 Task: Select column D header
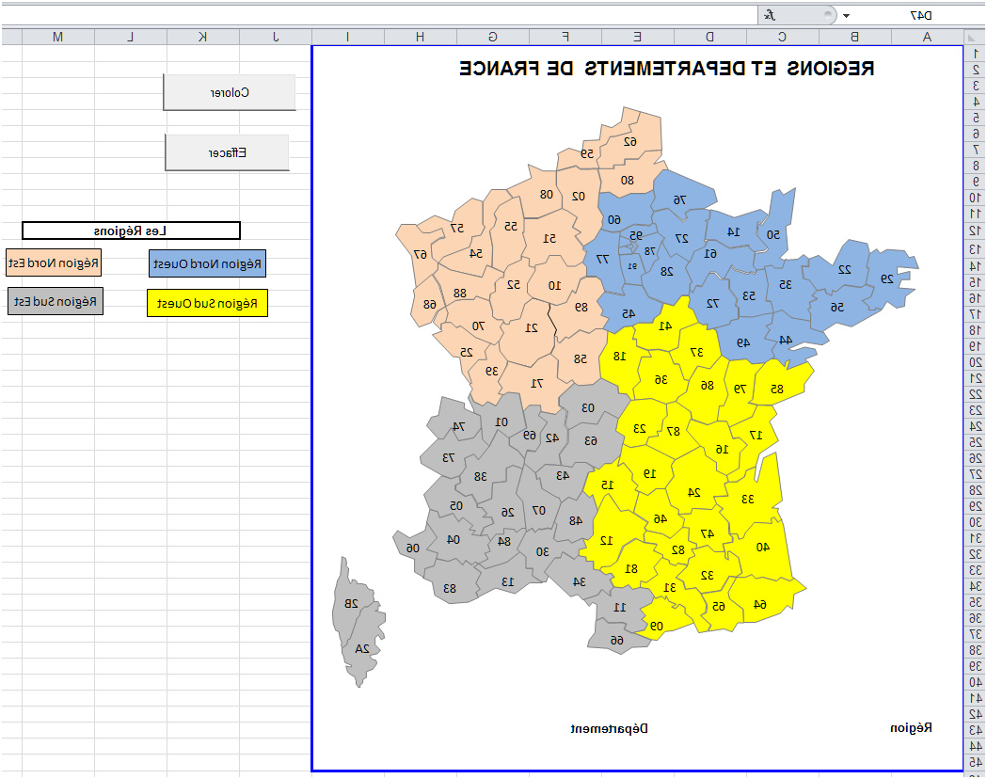(x=709, y=37)
